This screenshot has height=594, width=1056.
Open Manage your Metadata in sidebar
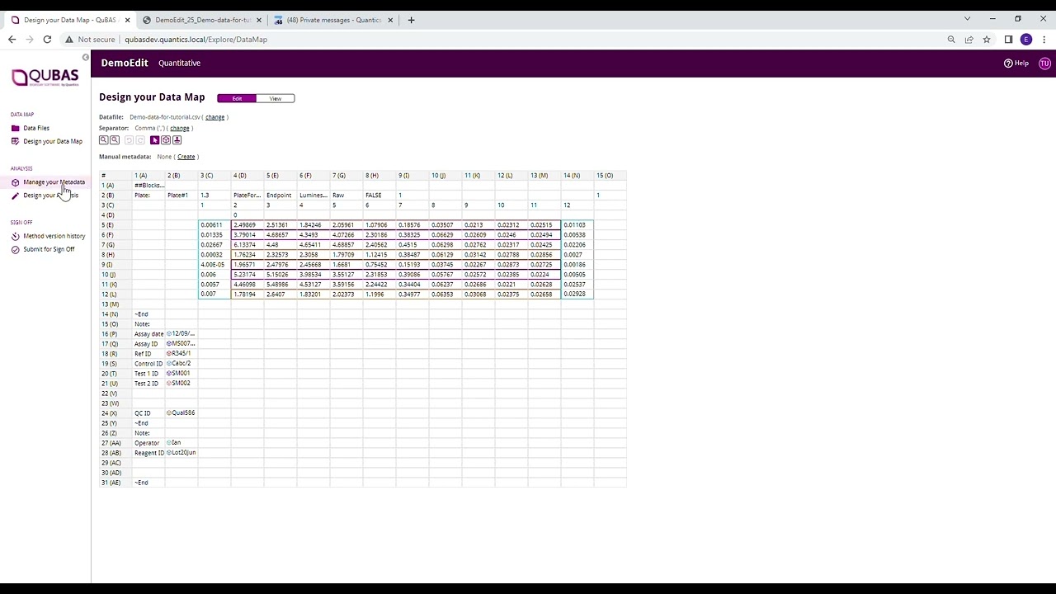(x=54, y=182)
